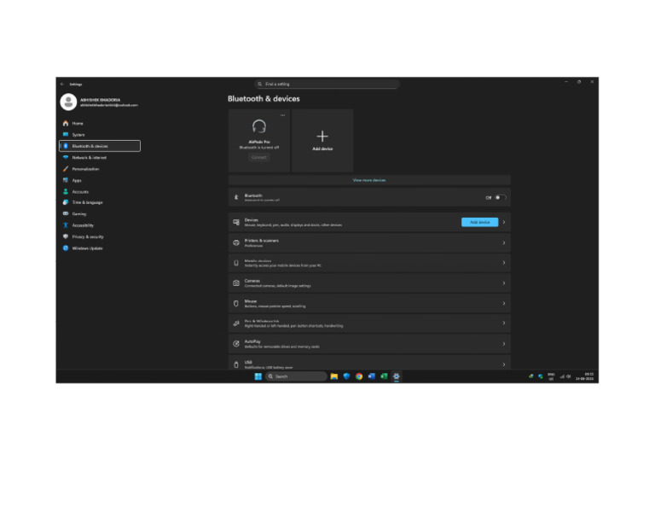Image resolution: width=655 pixels, height=507 pixels.
Task: Open network and volume tray icons
Action: 565,376
